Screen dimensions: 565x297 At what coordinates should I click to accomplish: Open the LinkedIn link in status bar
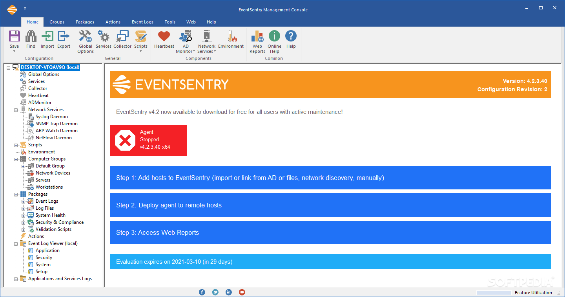229,292
